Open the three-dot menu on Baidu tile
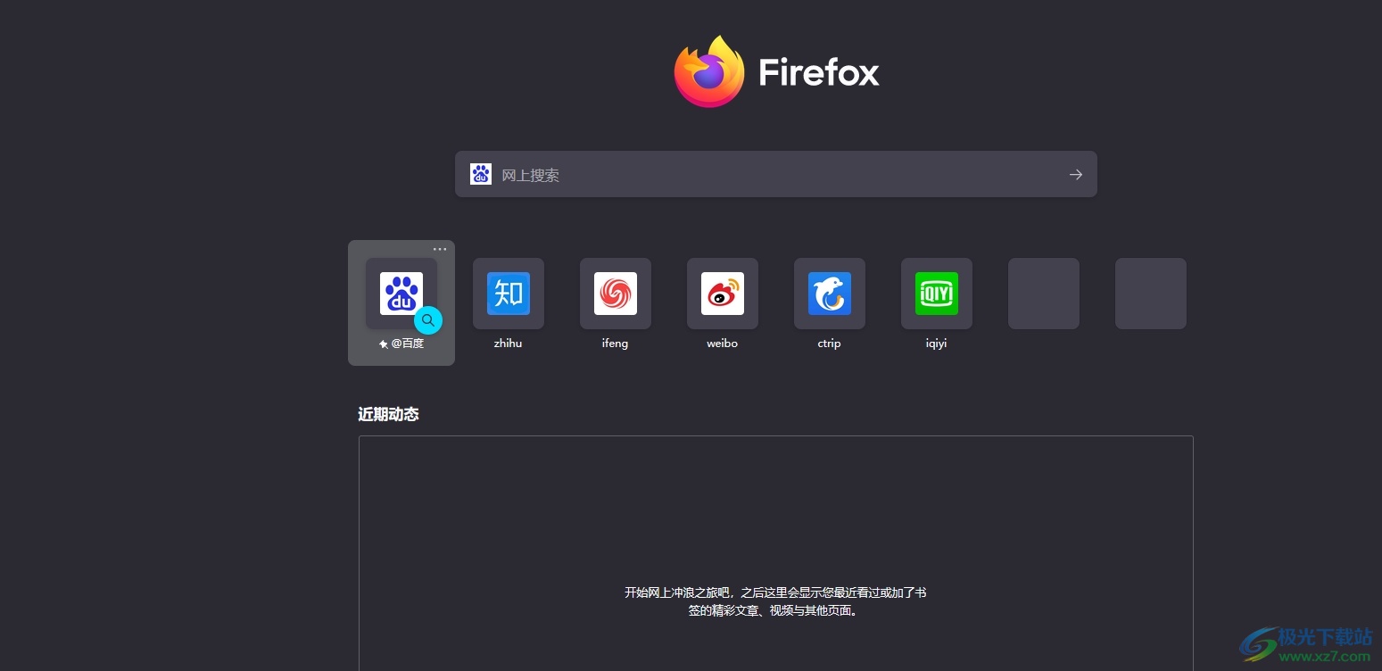Image resolution: width=1382 pixels, height=671 pixels. (x=440, y=249)
